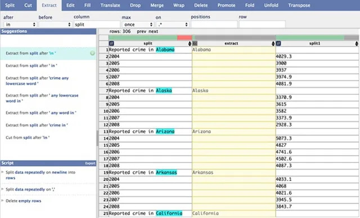The image size is (360, 218).
Task: Click the data type icon of extract column
Action: (195, 43)
